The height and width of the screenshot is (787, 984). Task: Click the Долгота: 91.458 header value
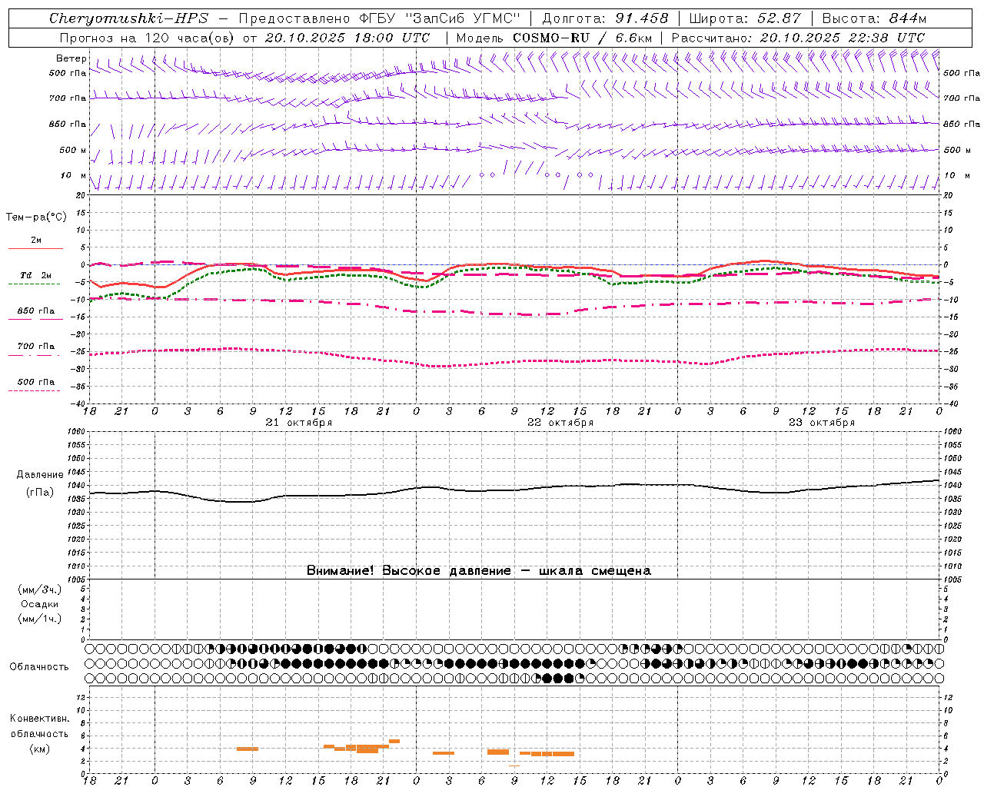coord(605,18)
